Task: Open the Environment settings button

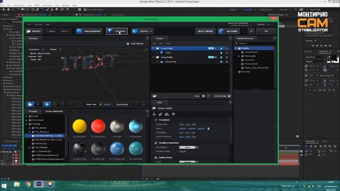Action: (89, 31)
